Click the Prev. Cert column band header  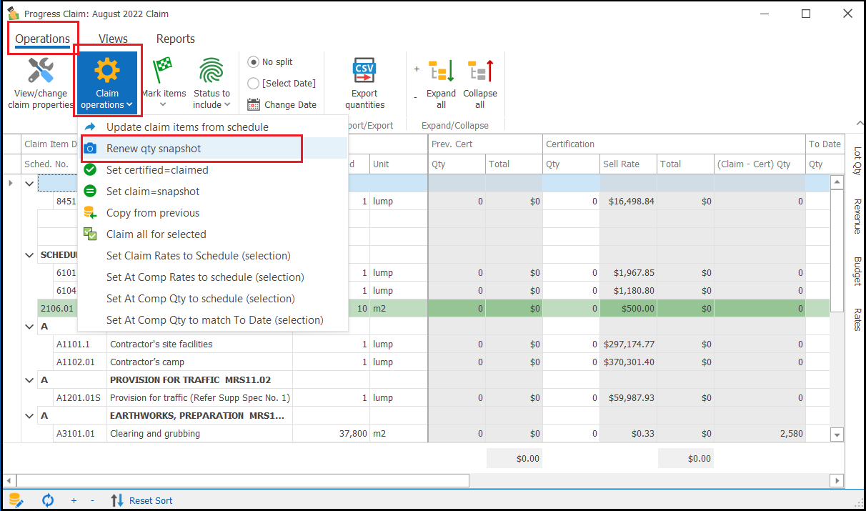tap(484, 144)
